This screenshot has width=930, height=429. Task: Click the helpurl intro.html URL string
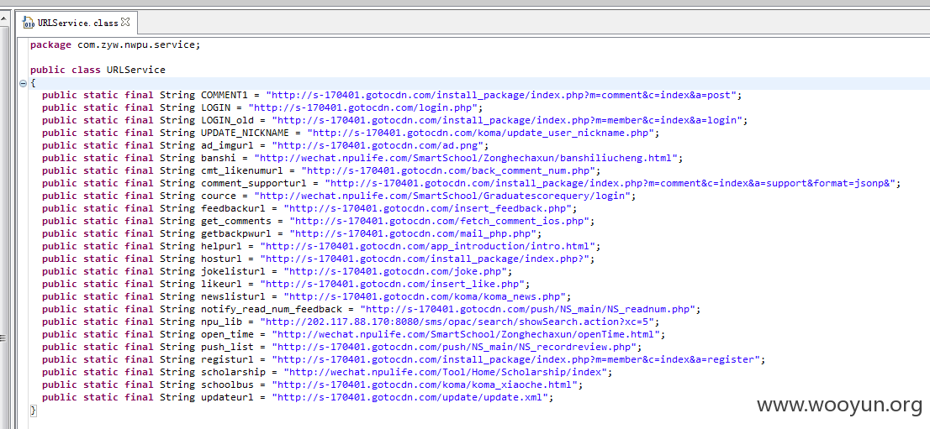coord(428,246)
